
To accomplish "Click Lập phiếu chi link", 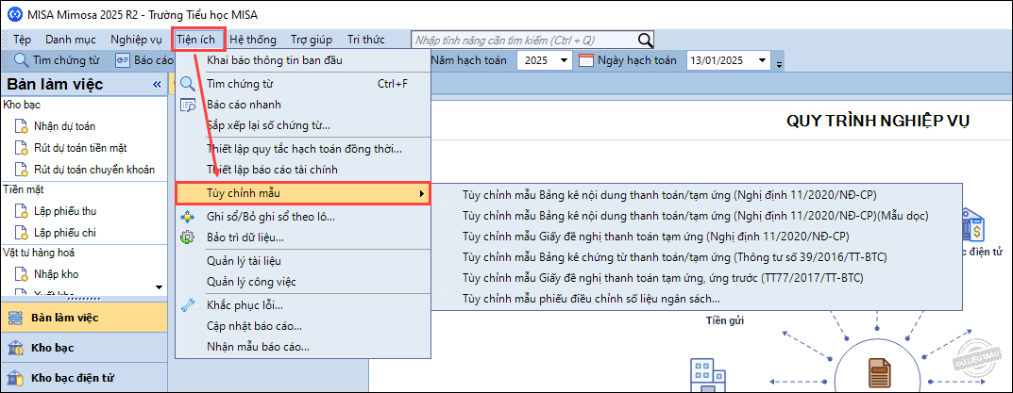I will pyautogui.click(x=65, y=233).
